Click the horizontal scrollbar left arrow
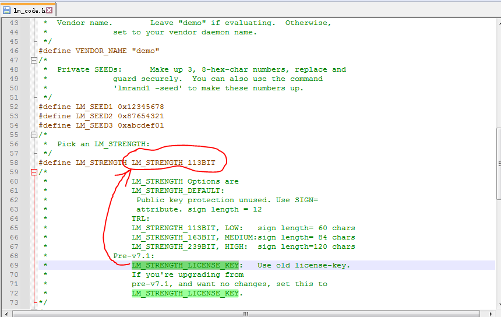The height and width of the screenshot is (317, 501). 6,314
